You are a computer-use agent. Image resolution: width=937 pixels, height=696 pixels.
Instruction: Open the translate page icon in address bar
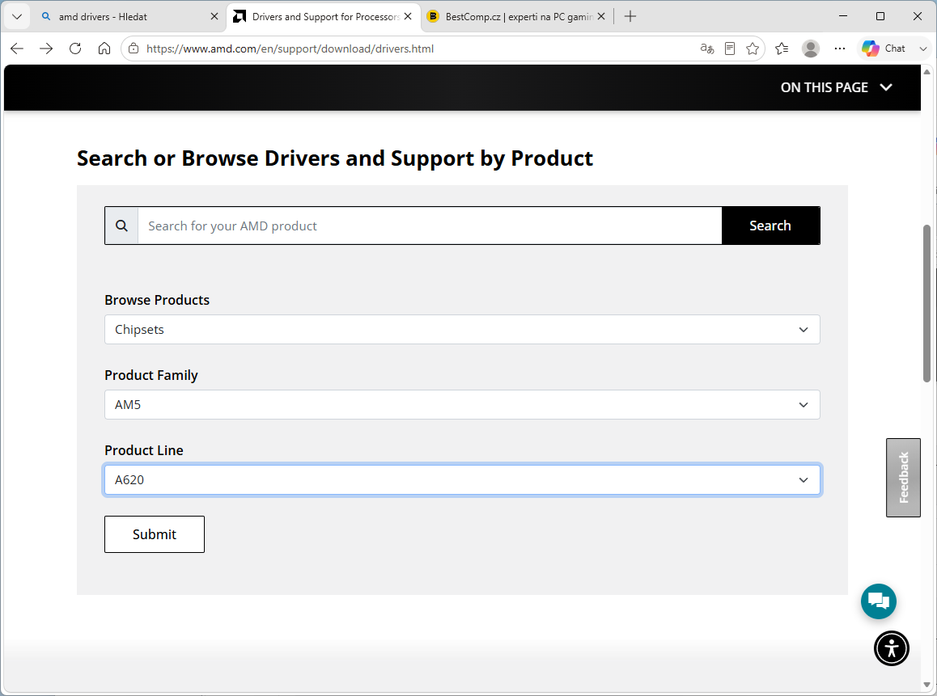707,49
